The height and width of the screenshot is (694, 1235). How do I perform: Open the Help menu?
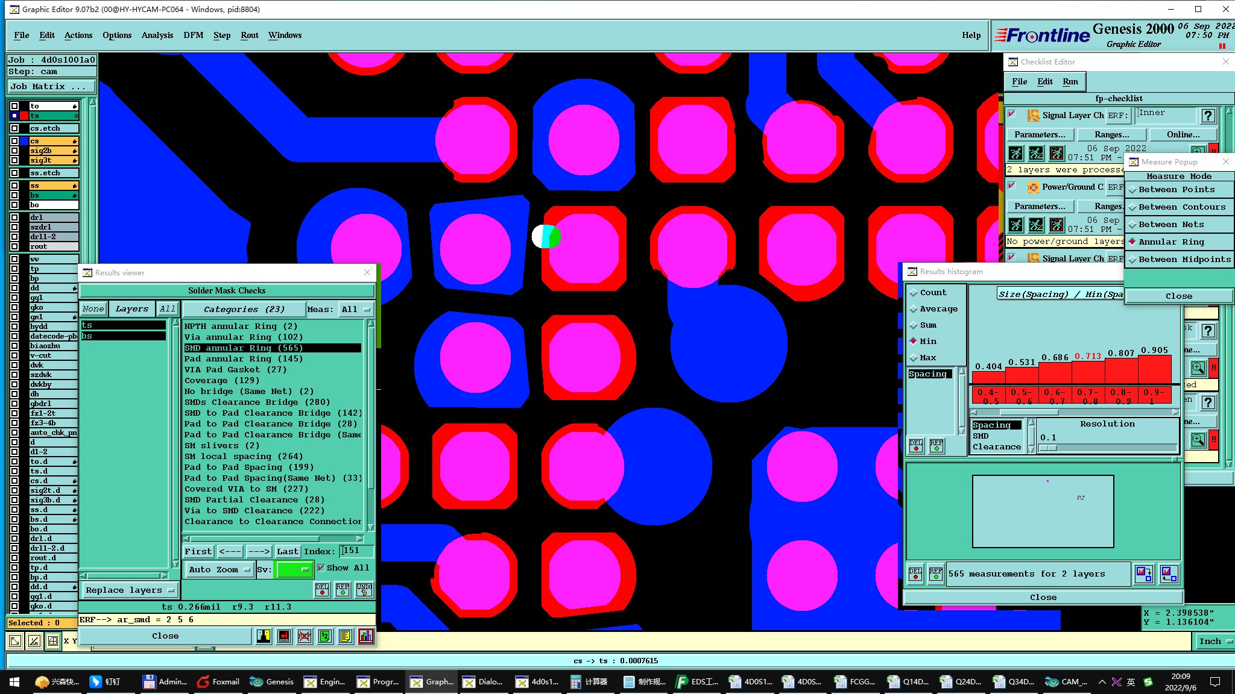971,35
